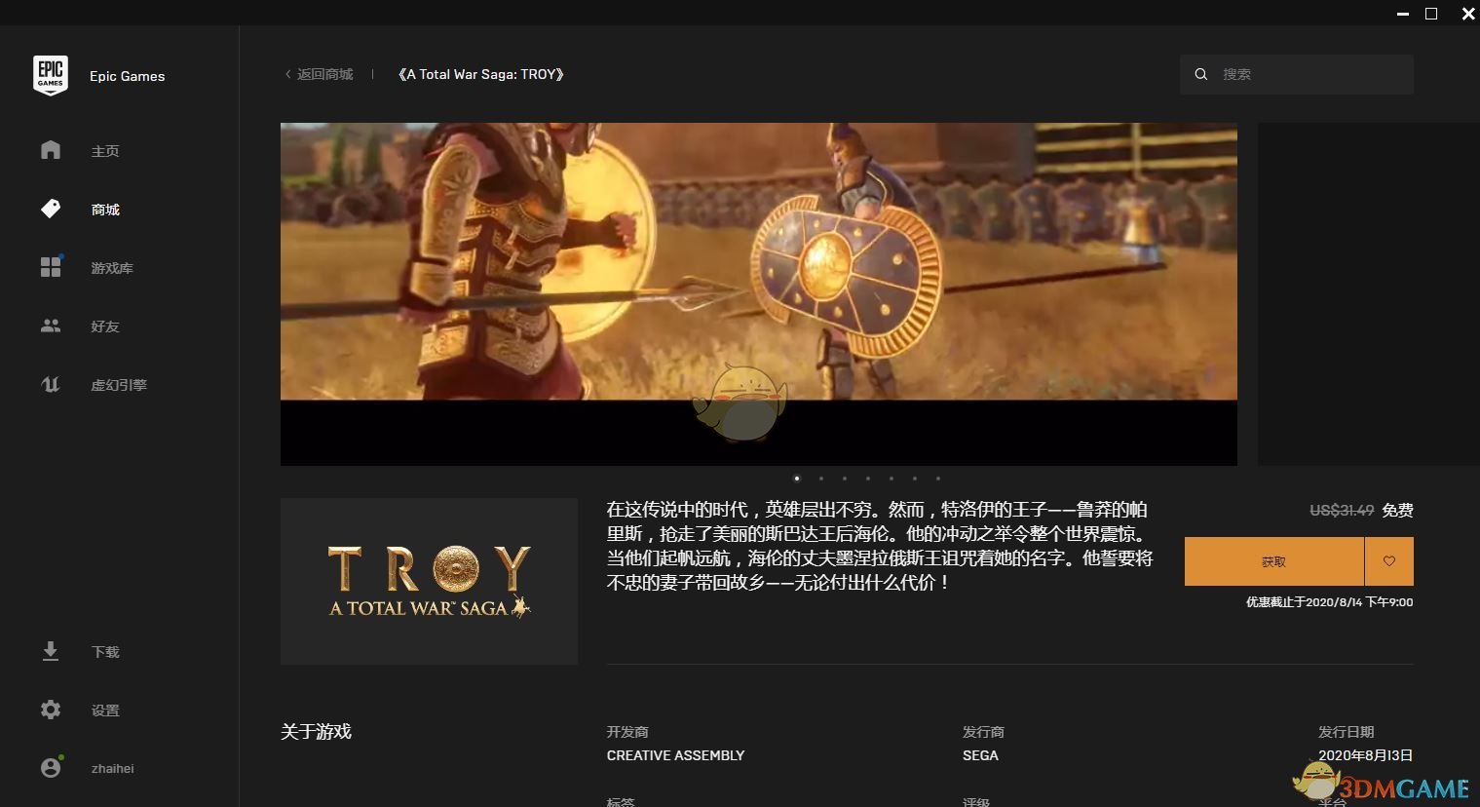This screenshot has width=1480, height=807.
Task: Maximize the Epic Games launcher window
Action: 1431,14
